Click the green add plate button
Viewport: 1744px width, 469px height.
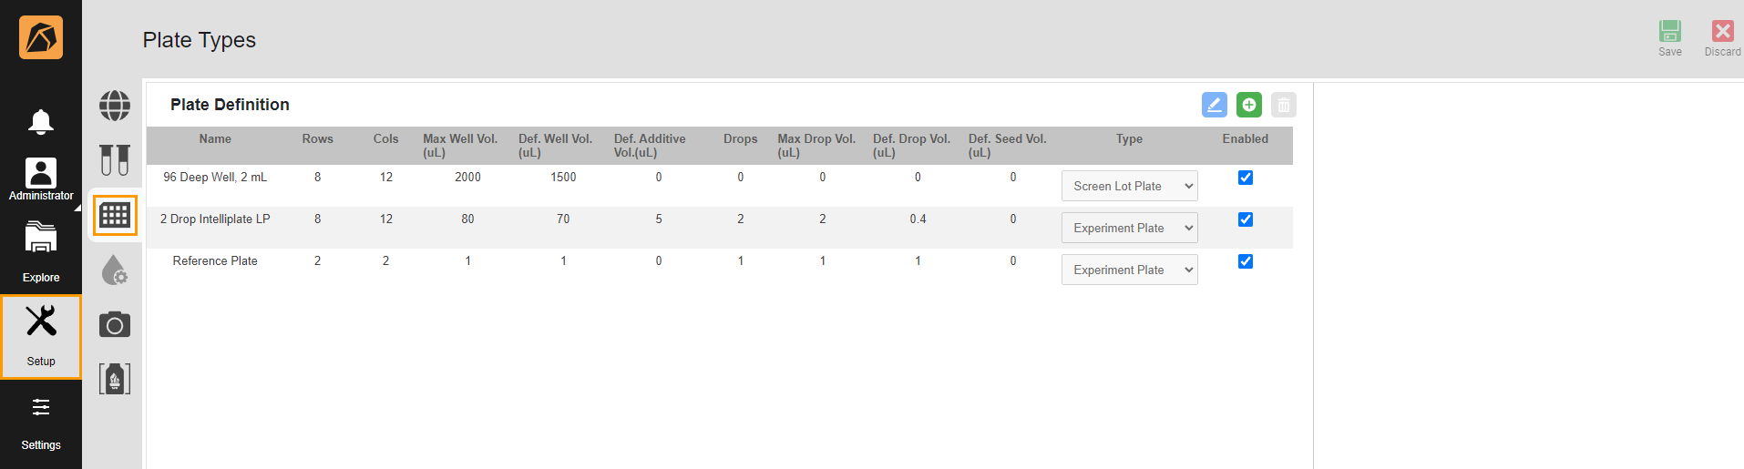(1249, 105)
